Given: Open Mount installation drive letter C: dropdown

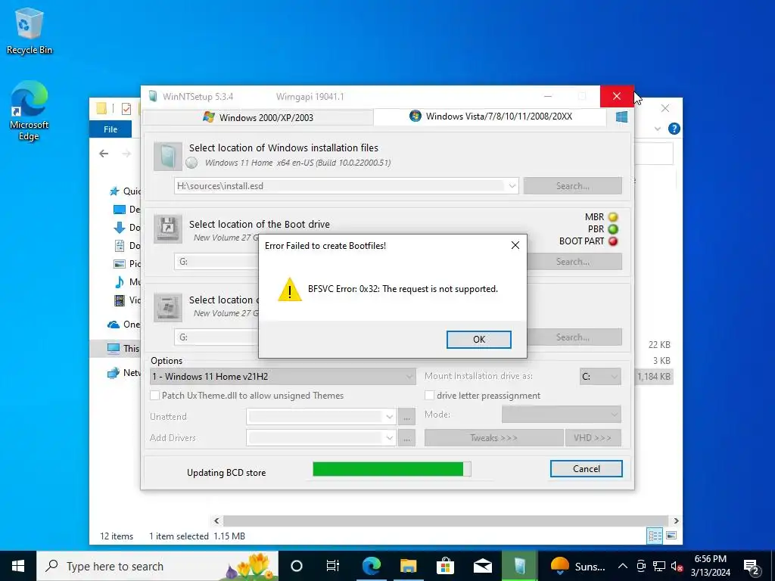Looking at the screenshot, I should pyautogui.click(x=600, y=377).
